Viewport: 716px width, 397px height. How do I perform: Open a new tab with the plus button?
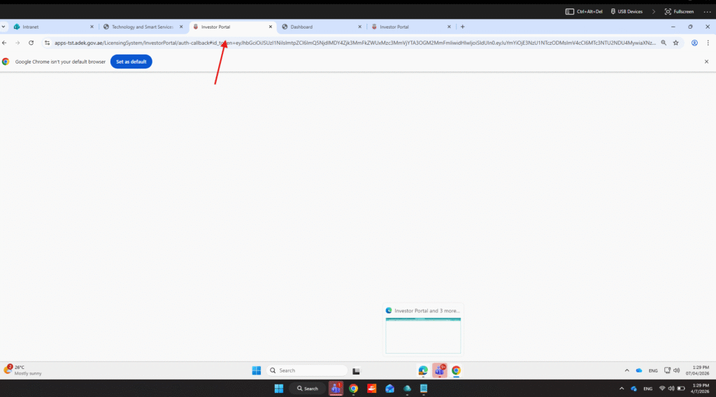tap(462, 27)
